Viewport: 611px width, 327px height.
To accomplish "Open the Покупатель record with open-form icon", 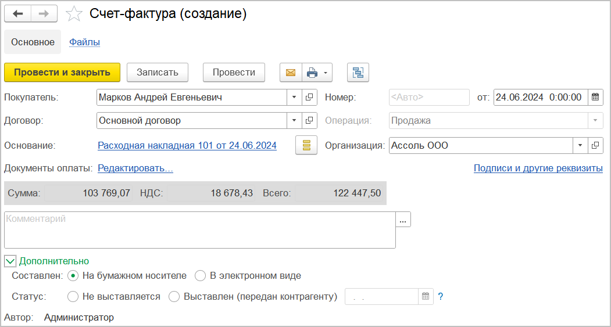I will click(309, 98).
